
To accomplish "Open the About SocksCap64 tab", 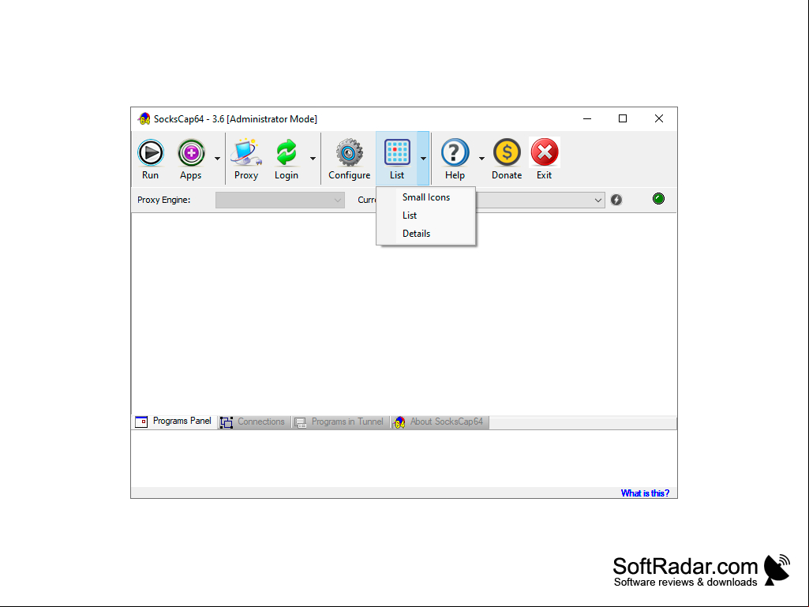I will pos(440,422).
